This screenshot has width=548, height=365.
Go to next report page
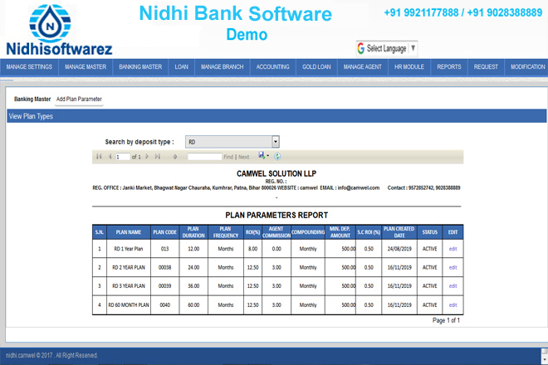click(147, 157)
